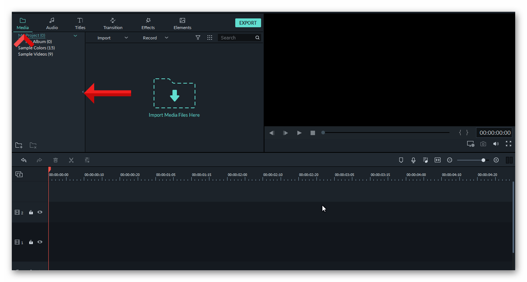Image resolution: width=527 pixels, height=282 pixels.
Task: Add a new track to timeline
Action: [19, 175]
